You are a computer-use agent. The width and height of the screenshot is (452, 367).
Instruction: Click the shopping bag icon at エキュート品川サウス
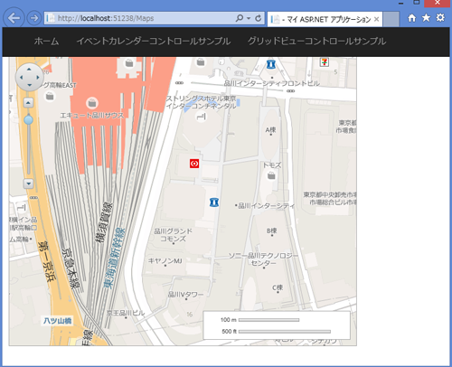(x=92, y=103)
